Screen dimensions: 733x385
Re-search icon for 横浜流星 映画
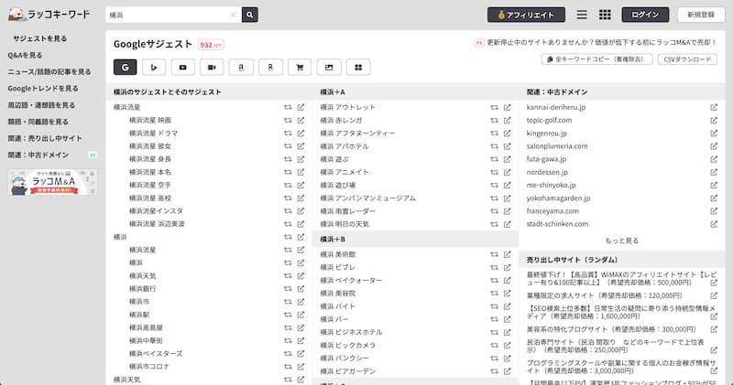tap(288, 121)
